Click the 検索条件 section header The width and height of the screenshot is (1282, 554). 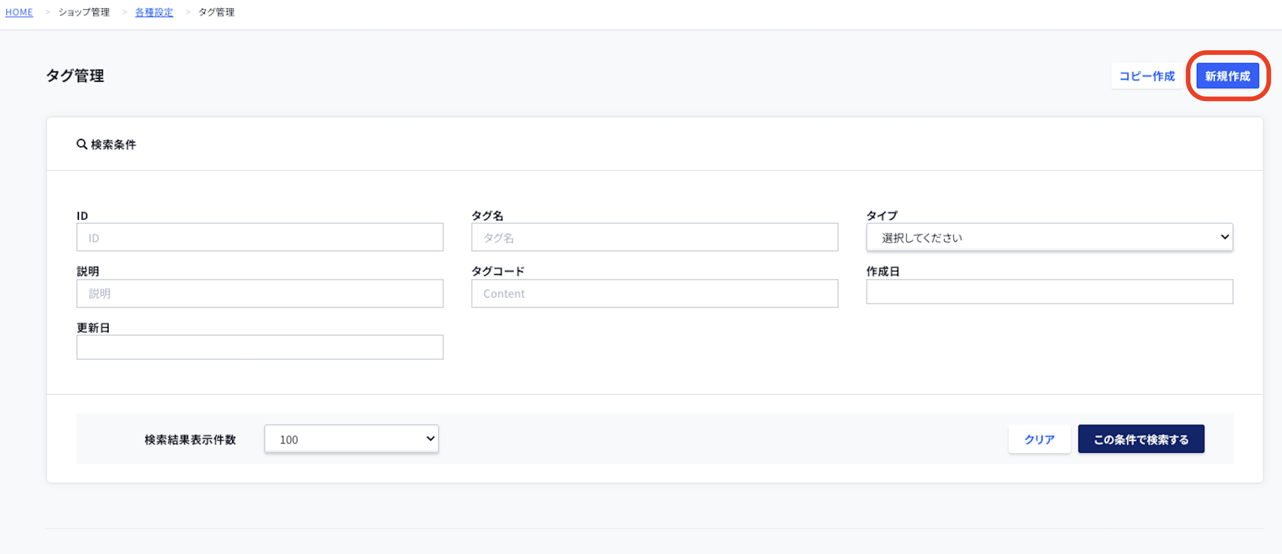[x=113, y=144]
